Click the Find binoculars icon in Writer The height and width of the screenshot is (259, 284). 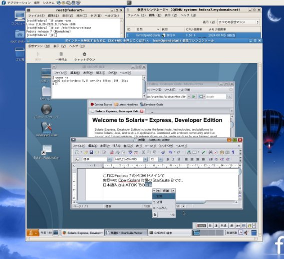coord(210,152)
